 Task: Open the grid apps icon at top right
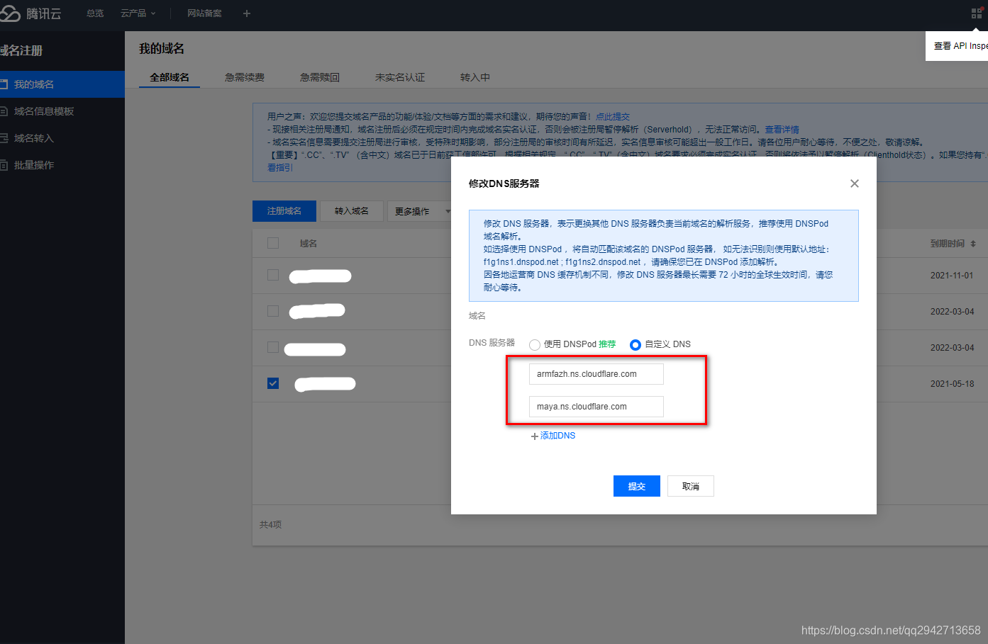pyautogui.click(x=977, y=13)
